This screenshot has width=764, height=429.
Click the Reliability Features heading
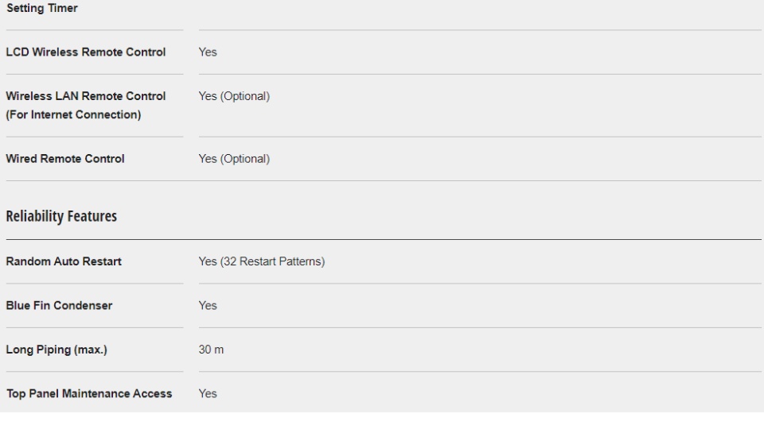click(61, 216)
